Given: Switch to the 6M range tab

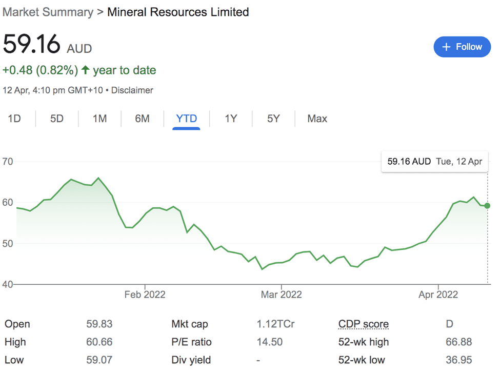Looking at the screenshot, I should pos(142,119).
